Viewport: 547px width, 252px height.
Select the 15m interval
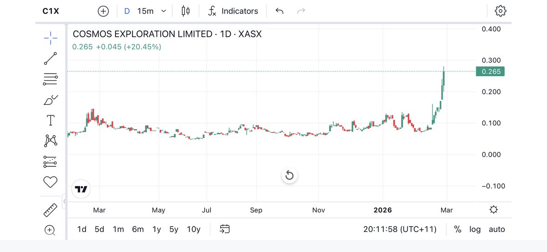pos(145,11)
